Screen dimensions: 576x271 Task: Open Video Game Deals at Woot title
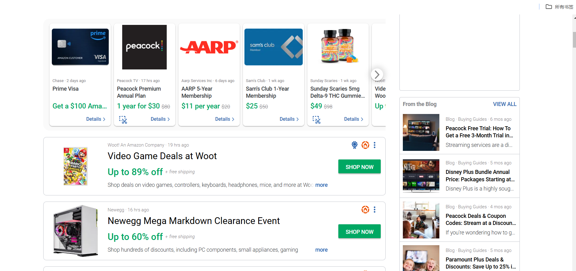tap(162, 156)
